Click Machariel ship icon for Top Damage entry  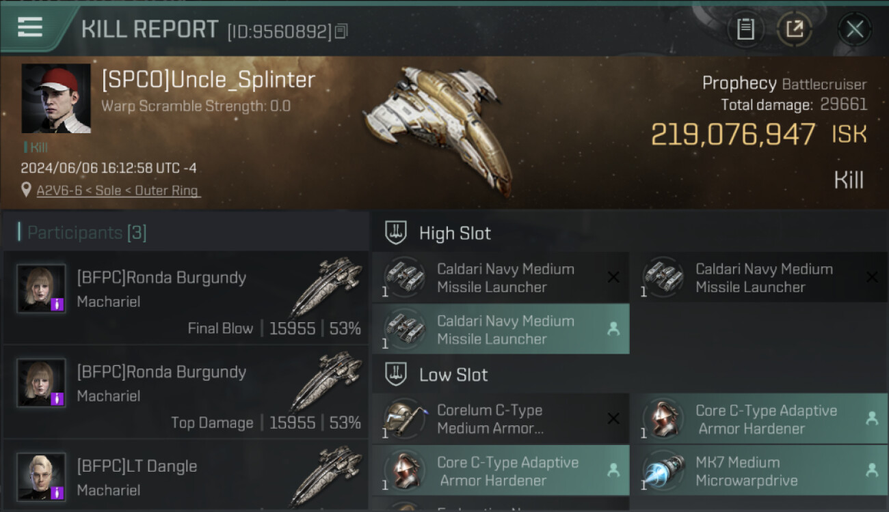point(326,381)
